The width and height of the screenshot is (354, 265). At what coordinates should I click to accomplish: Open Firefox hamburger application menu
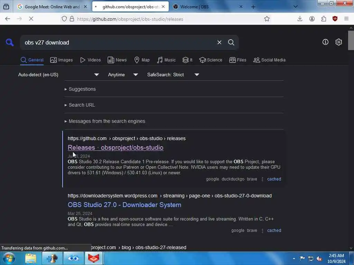tap(346, 19)
